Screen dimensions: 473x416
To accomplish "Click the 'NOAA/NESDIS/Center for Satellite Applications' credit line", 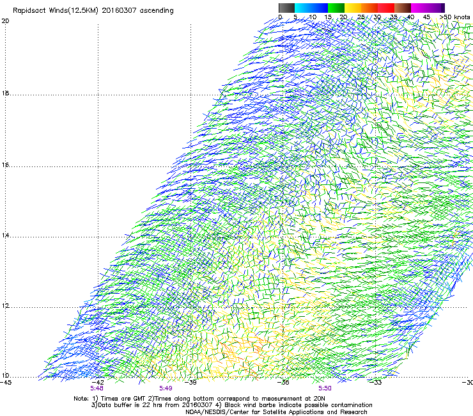I will [x=276, y=412].
